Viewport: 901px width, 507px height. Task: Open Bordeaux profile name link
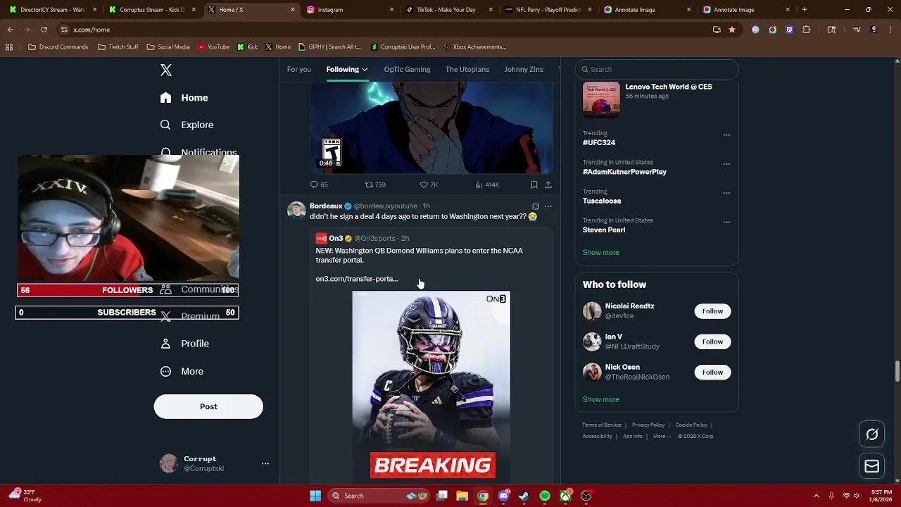tap(326, 206)
